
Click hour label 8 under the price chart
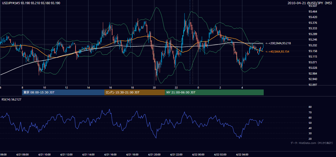(x=22, y=87)
